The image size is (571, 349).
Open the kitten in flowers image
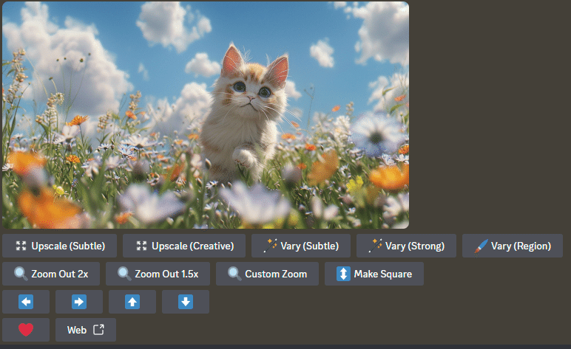click(206, 115)
